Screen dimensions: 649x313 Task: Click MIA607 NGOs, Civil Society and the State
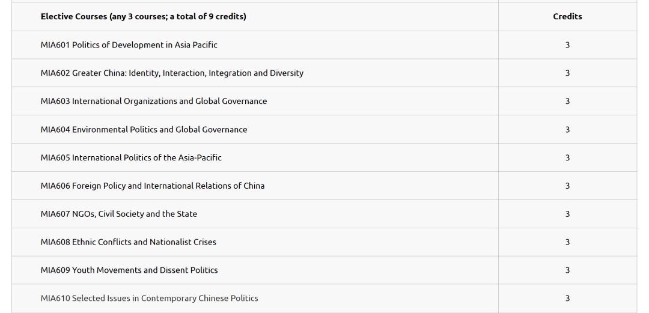119,214
